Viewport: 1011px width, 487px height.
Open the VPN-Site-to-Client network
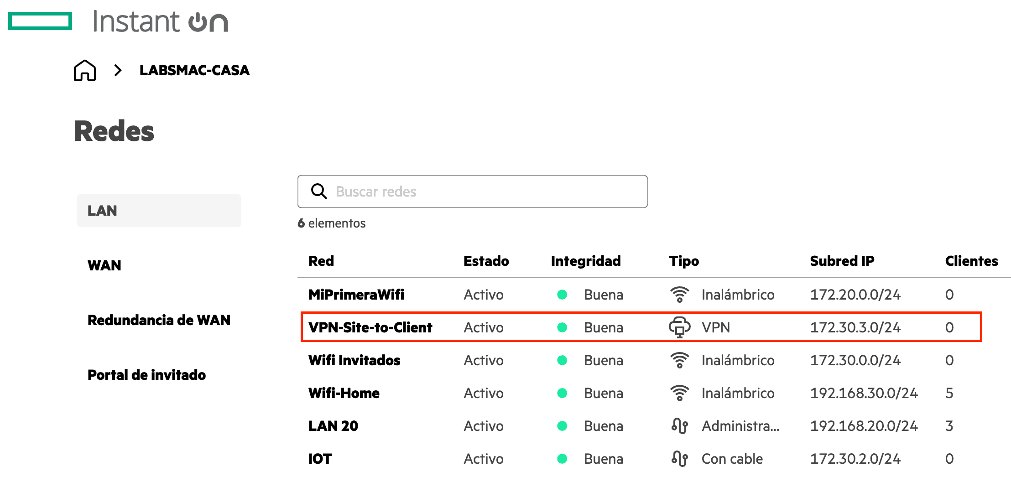[370, 327]
